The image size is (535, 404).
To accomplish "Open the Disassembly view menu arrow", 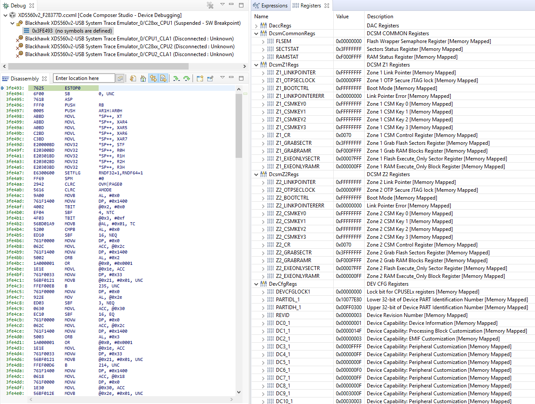I will click(222, 78).
